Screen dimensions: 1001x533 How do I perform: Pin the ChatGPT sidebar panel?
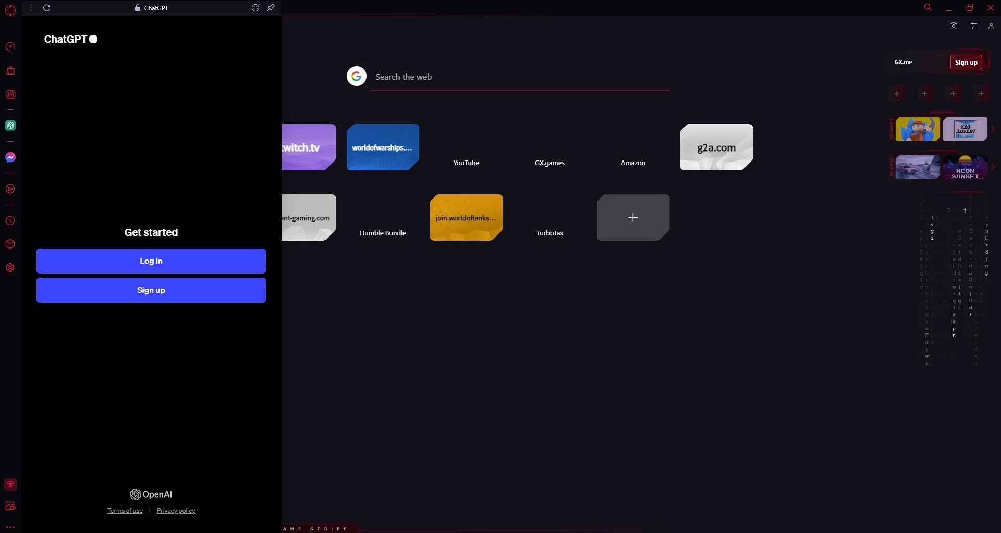click(x=271, y=8)
